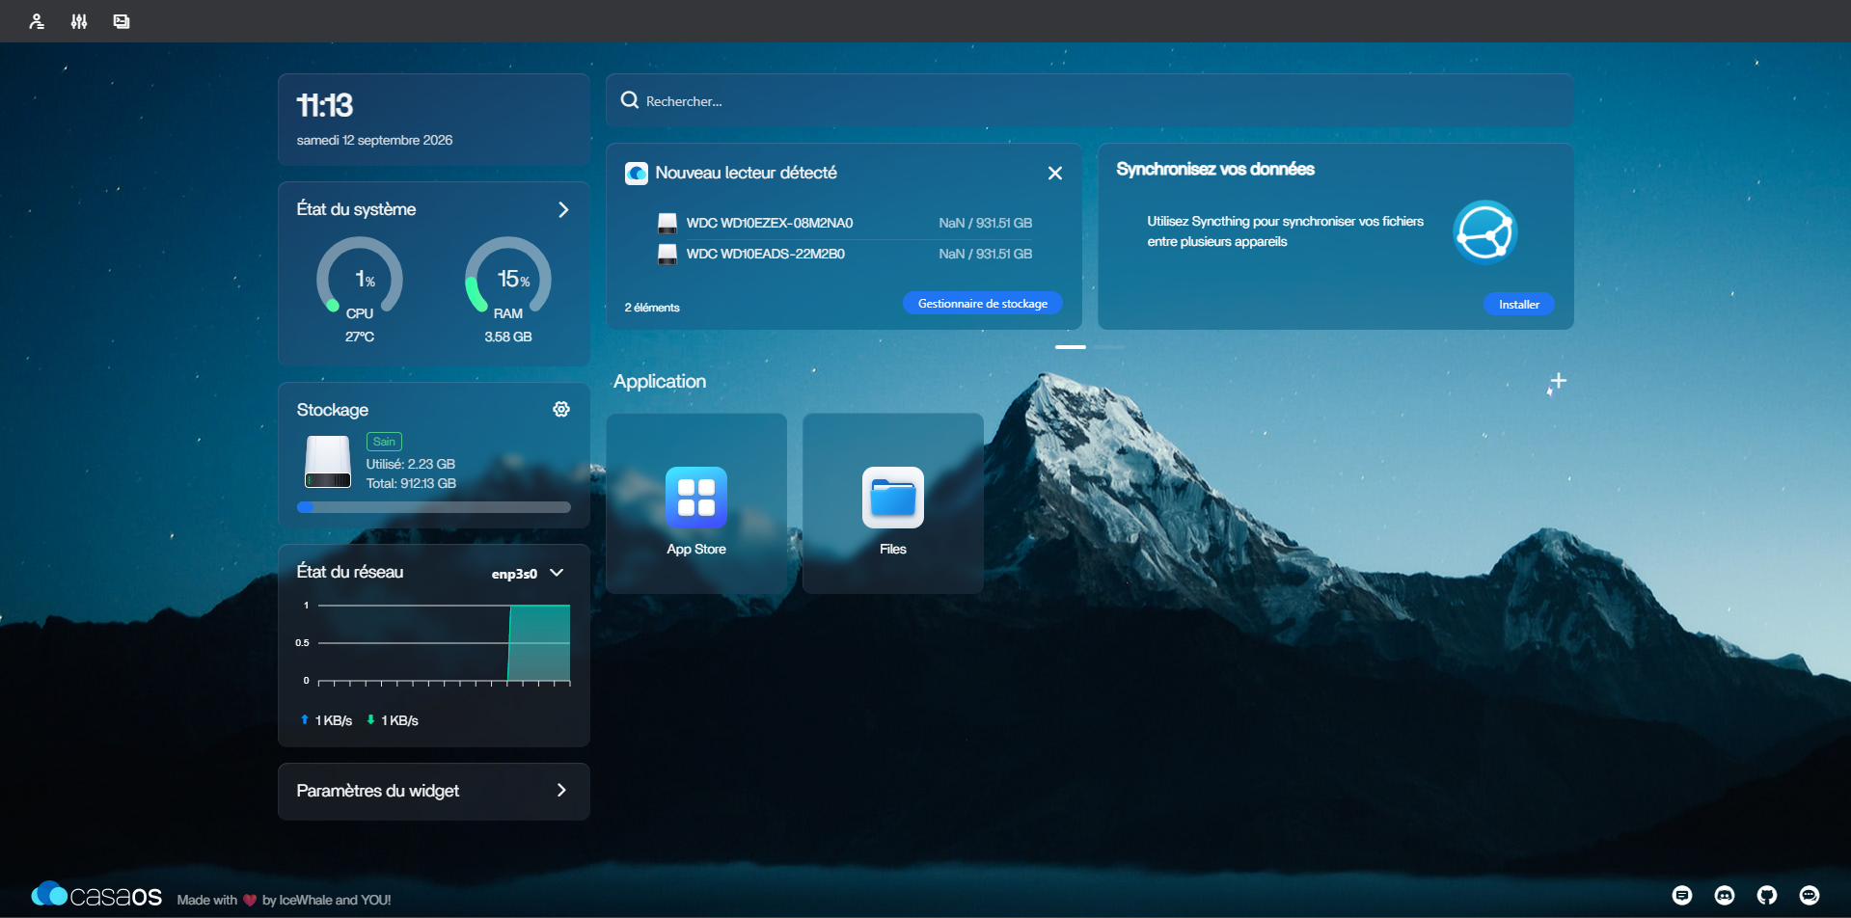The height and width of the screenshot is (918, 1851).
Task: Click the CasaOS icon beside Nouveau lecteur détecté
Action: (637, 174)
